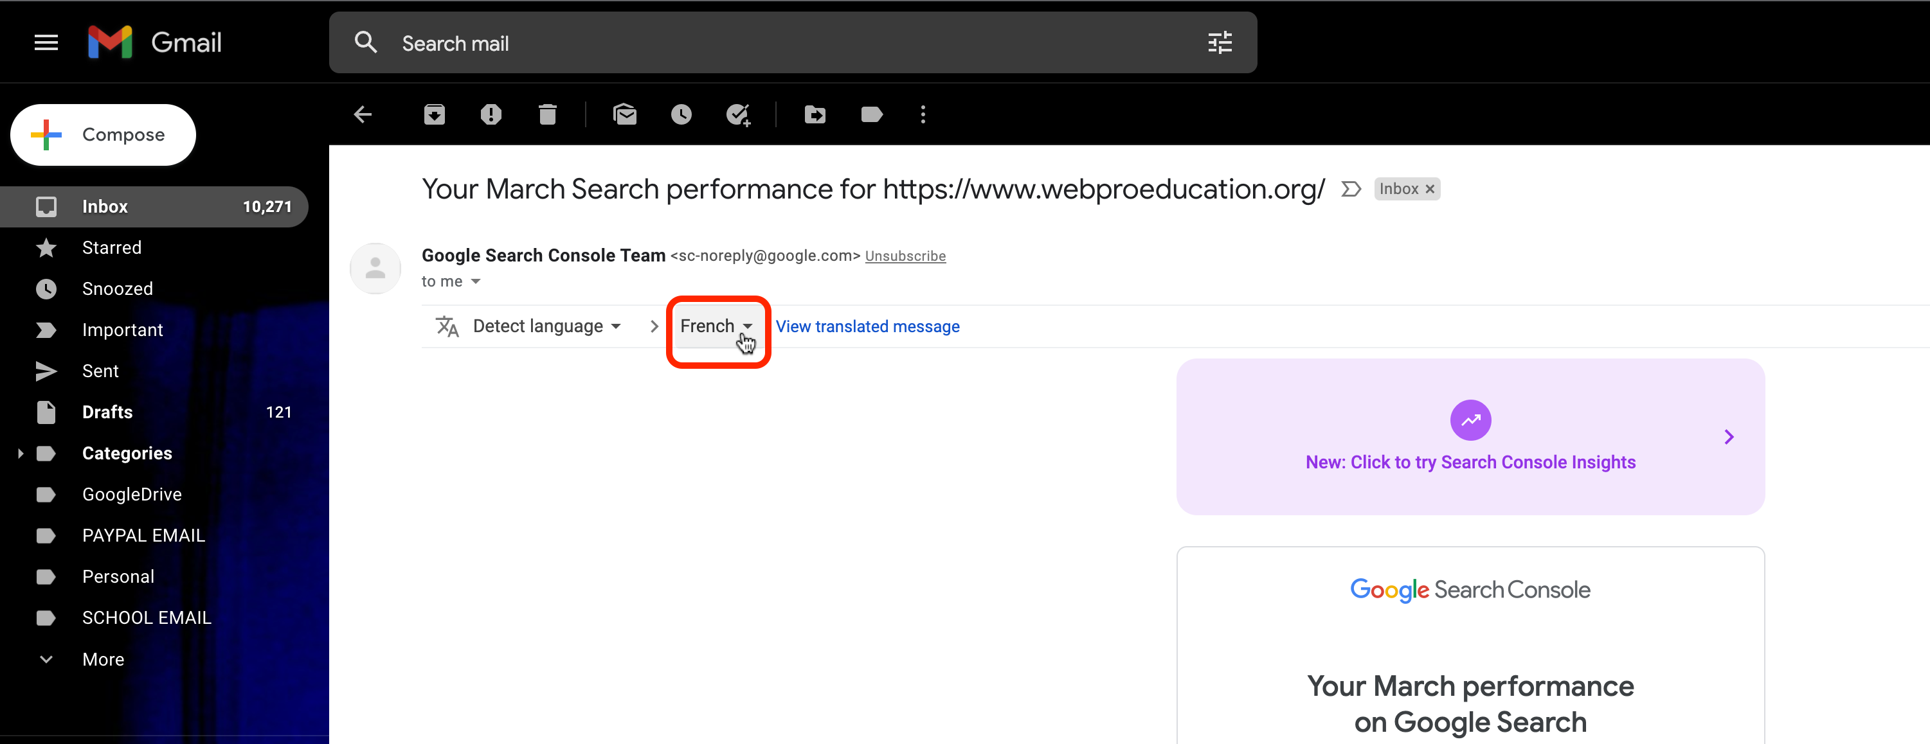Snooze this email with clock icon

(x=681, y=114)
